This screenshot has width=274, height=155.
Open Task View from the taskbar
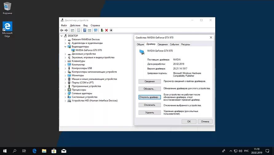(24, 151)
